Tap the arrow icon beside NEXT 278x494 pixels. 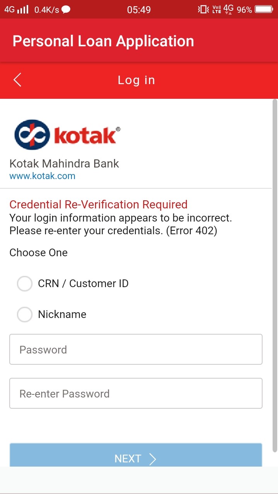(x=153, y=458)
